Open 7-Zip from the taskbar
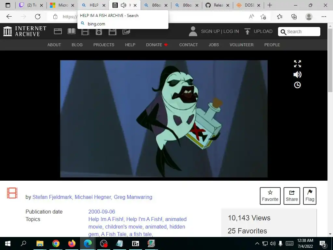 click(x=136, y=243)
